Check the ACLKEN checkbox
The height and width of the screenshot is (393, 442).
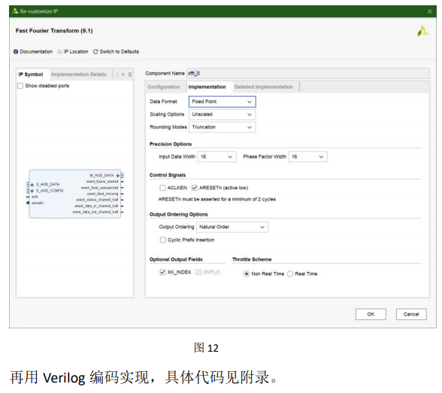(162, 188)
